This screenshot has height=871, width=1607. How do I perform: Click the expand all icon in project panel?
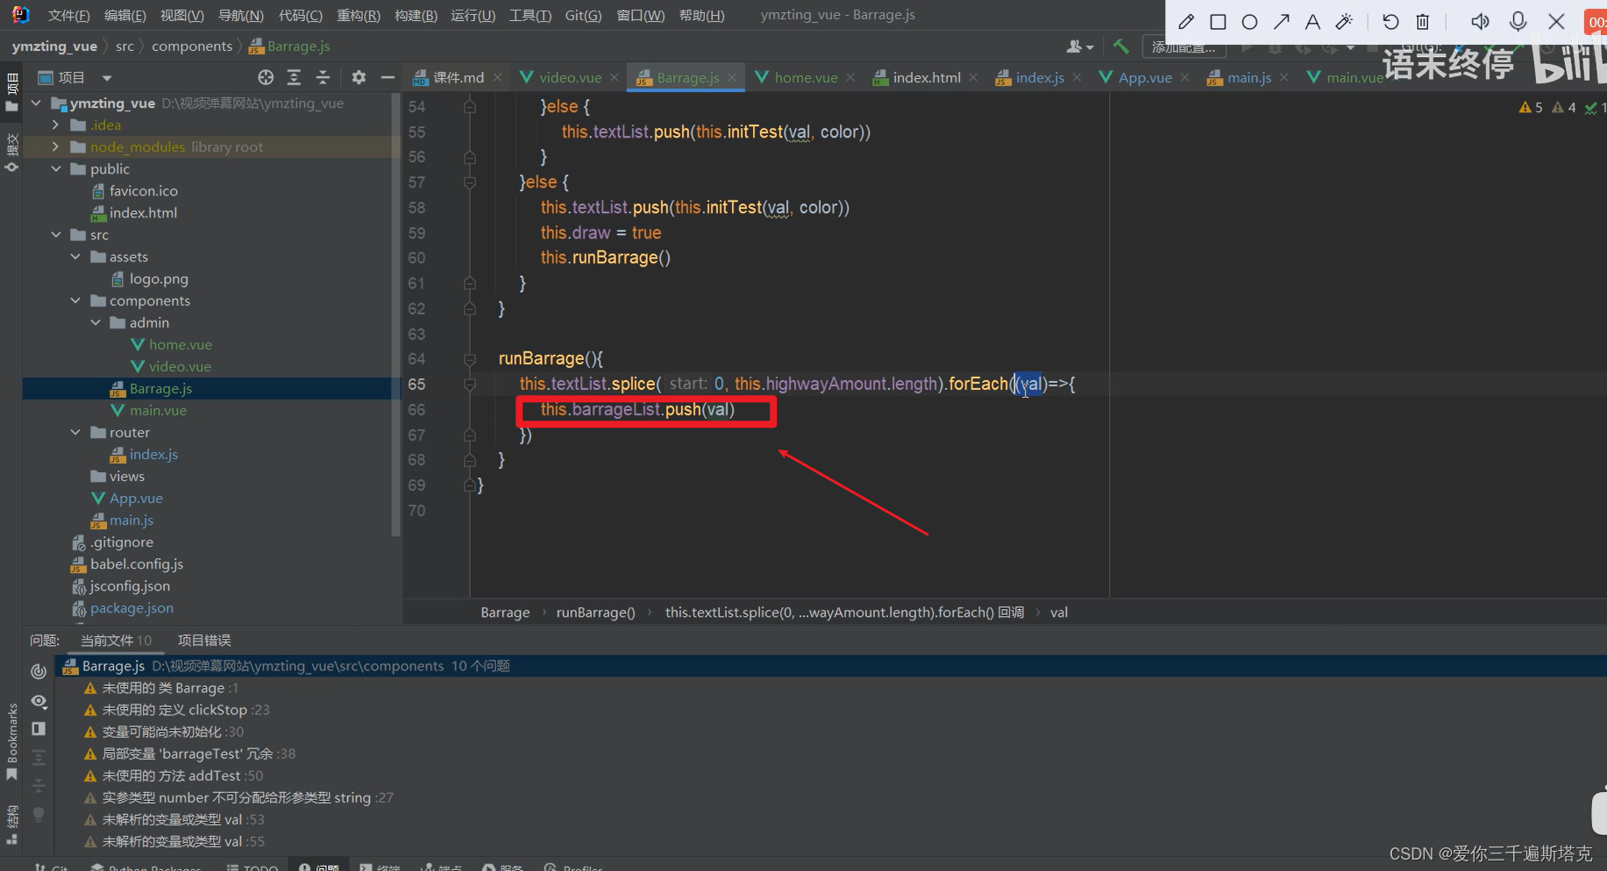pos(294,77)
